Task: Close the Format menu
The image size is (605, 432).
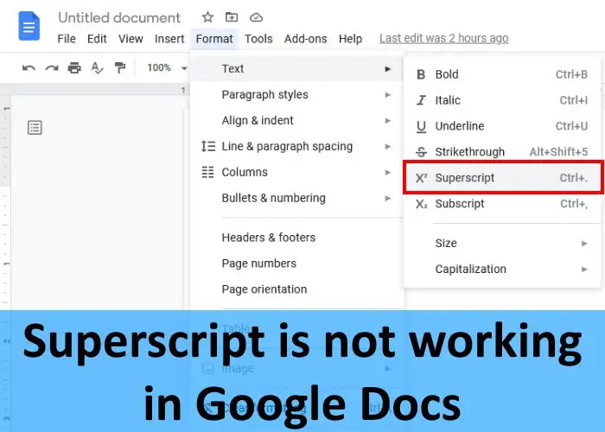Action: pyautogui.click(x=214, y=39)
